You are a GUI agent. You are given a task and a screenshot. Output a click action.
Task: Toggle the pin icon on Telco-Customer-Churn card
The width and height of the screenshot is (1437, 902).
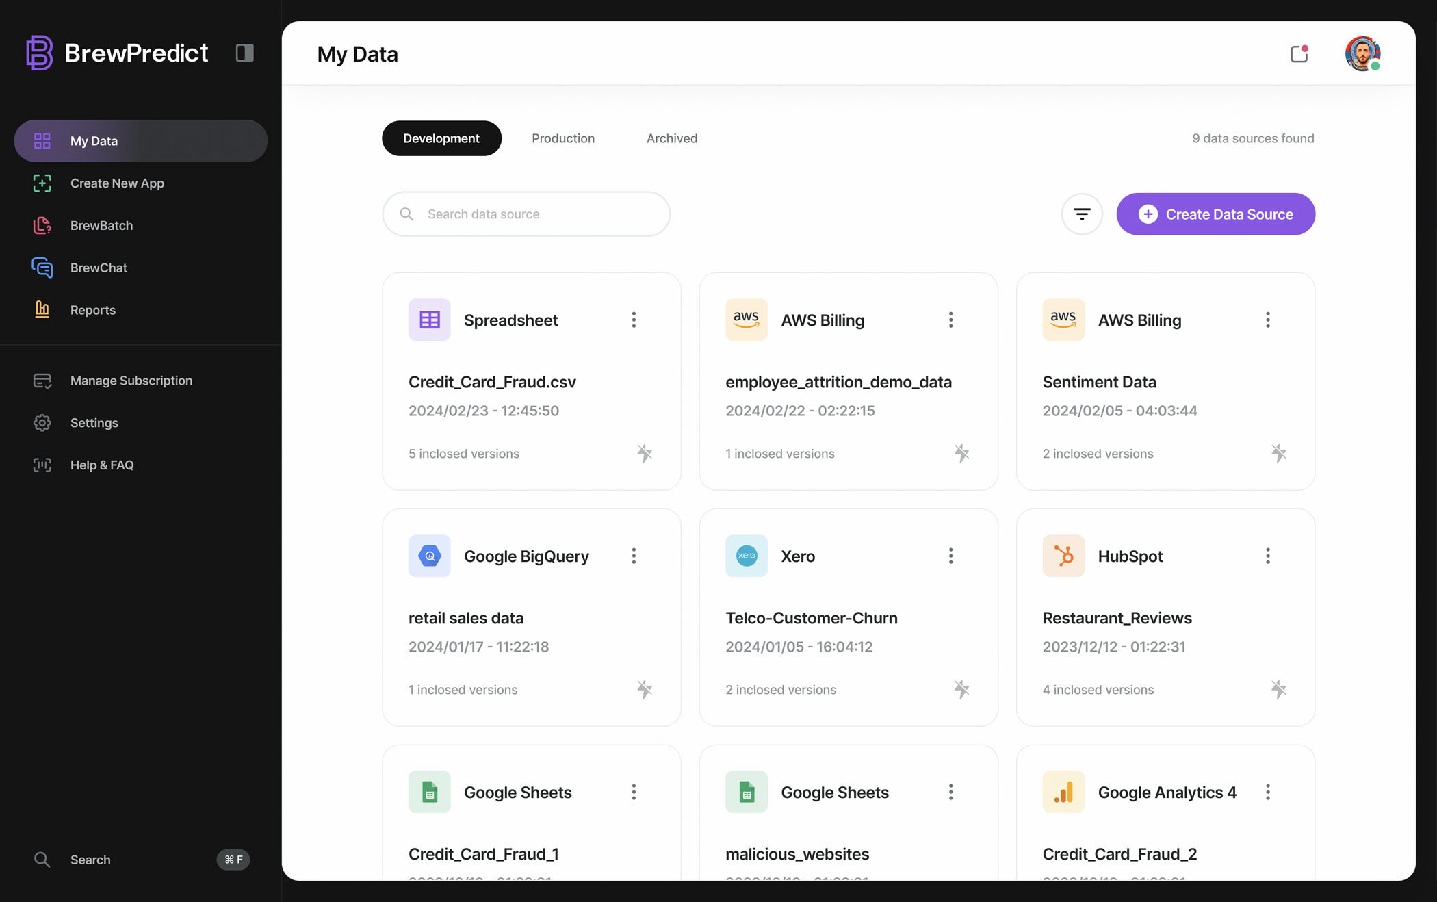961,689
